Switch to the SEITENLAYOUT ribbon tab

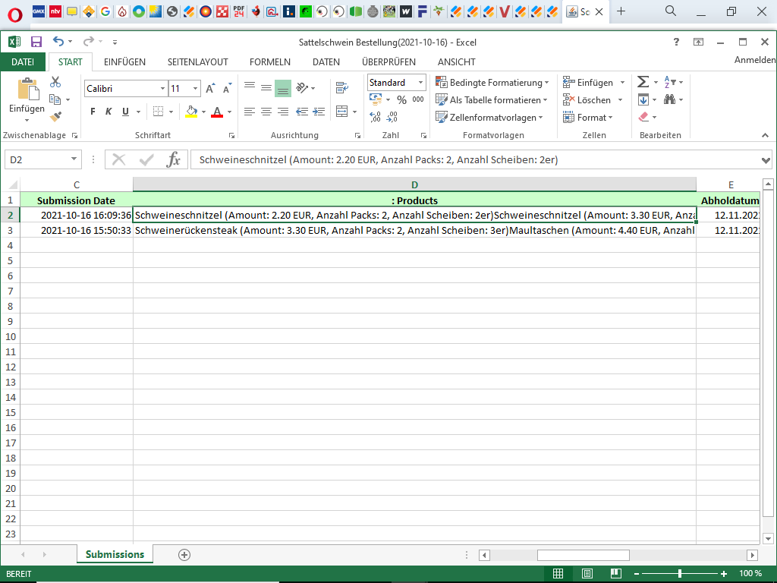197,62
